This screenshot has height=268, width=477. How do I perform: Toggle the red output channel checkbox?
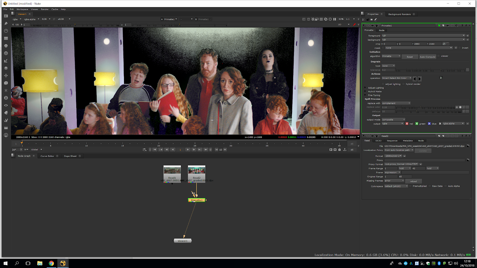pos(407,124)
